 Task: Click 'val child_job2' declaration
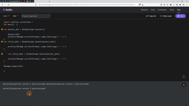coord(15,54)
